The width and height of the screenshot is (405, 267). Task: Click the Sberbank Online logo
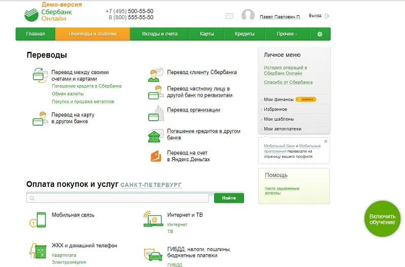click(x=48, y=15)
